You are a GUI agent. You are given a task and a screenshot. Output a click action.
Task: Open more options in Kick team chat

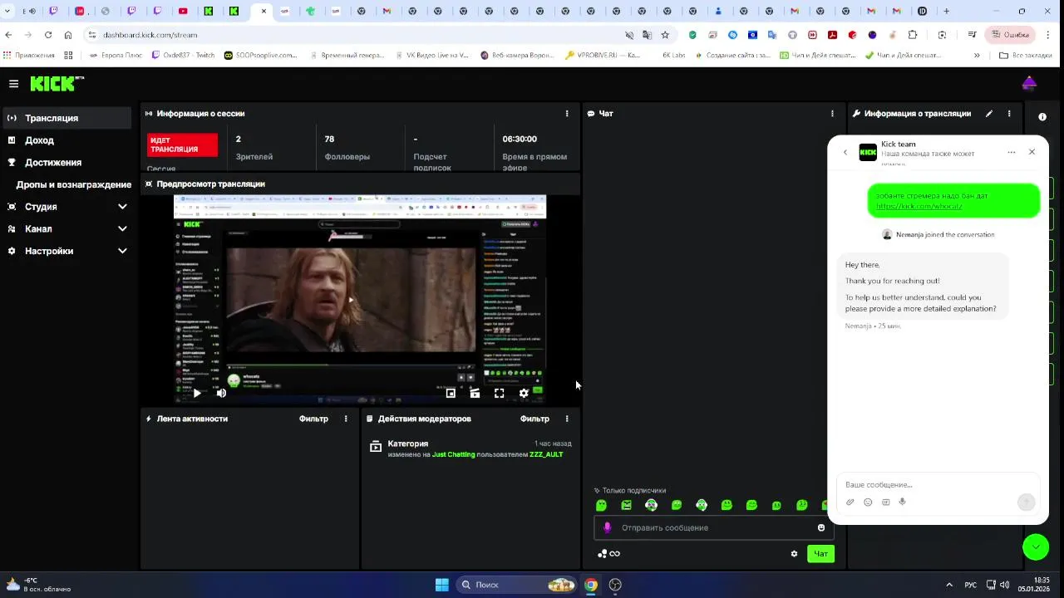tap(1011, 152)
